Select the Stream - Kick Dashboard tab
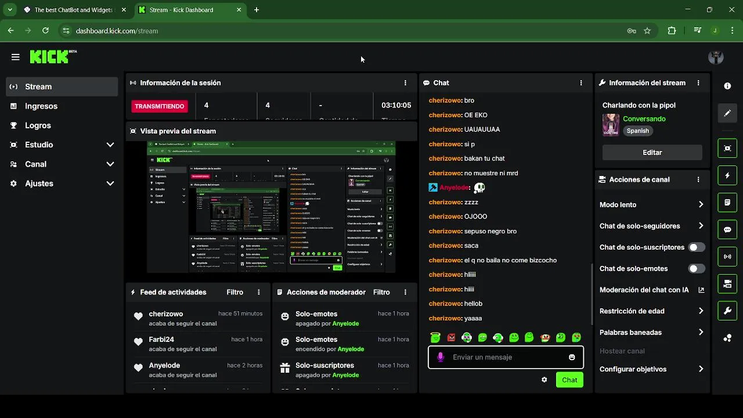 (190, 10)
